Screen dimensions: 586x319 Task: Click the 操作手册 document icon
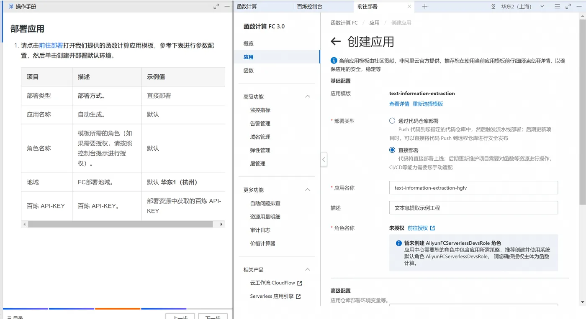[x=11, y=6]
